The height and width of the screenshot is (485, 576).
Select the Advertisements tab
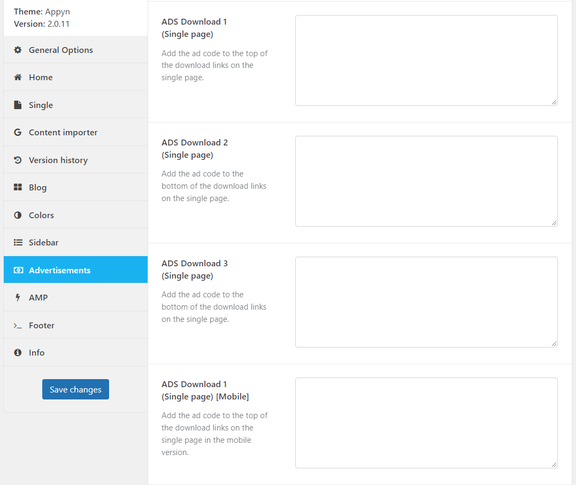click(75, 270)
